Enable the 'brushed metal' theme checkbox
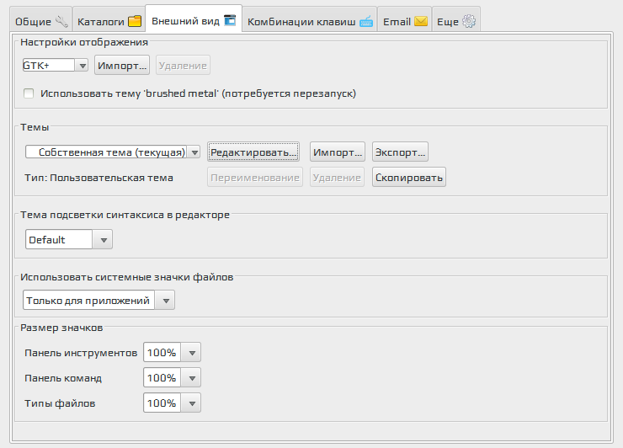This screenshot has width=623, height=448. pos(29,93)
